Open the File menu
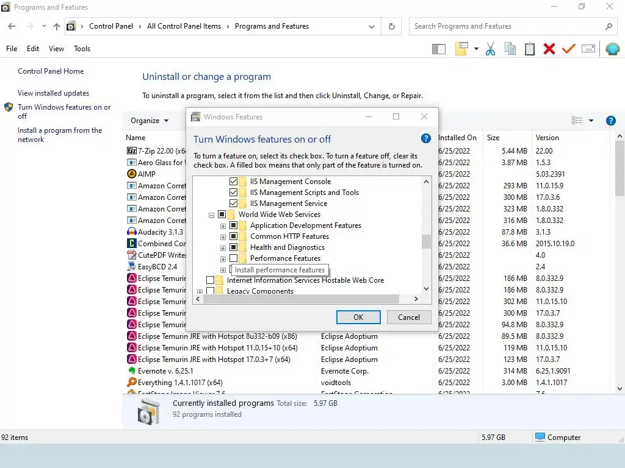Viewport: 625px width, 468px height. coord(12,49)
